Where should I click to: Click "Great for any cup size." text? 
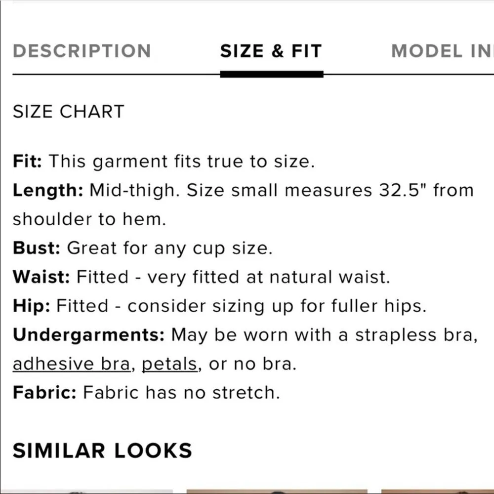click(x=169, y=248)
